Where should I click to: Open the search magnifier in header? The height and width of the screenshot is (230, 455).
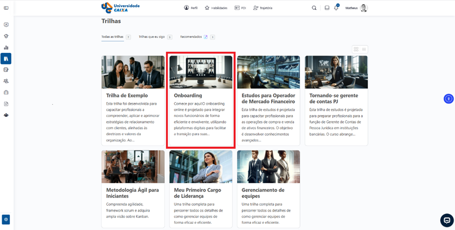(x=314, y=8)
